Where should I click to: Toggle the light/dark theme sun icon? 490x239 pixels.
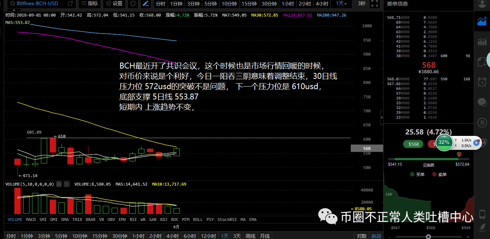click(x=133, y=4)
